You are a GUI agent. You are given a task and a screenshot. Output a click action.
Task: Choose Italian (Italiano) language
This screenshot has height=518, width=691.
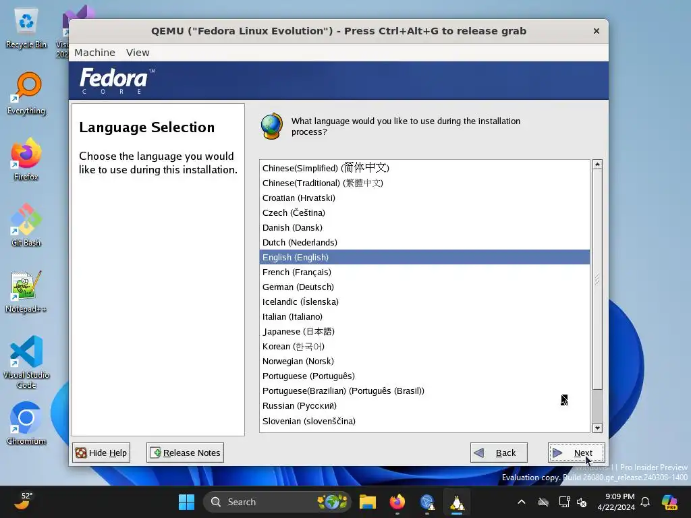point(424,317)
